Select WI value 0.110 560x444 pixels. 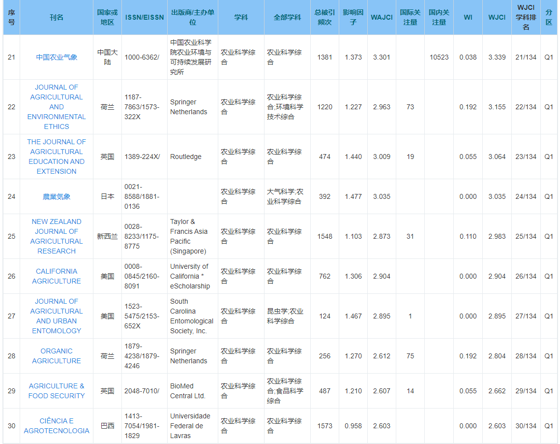[x=468, y=236]
